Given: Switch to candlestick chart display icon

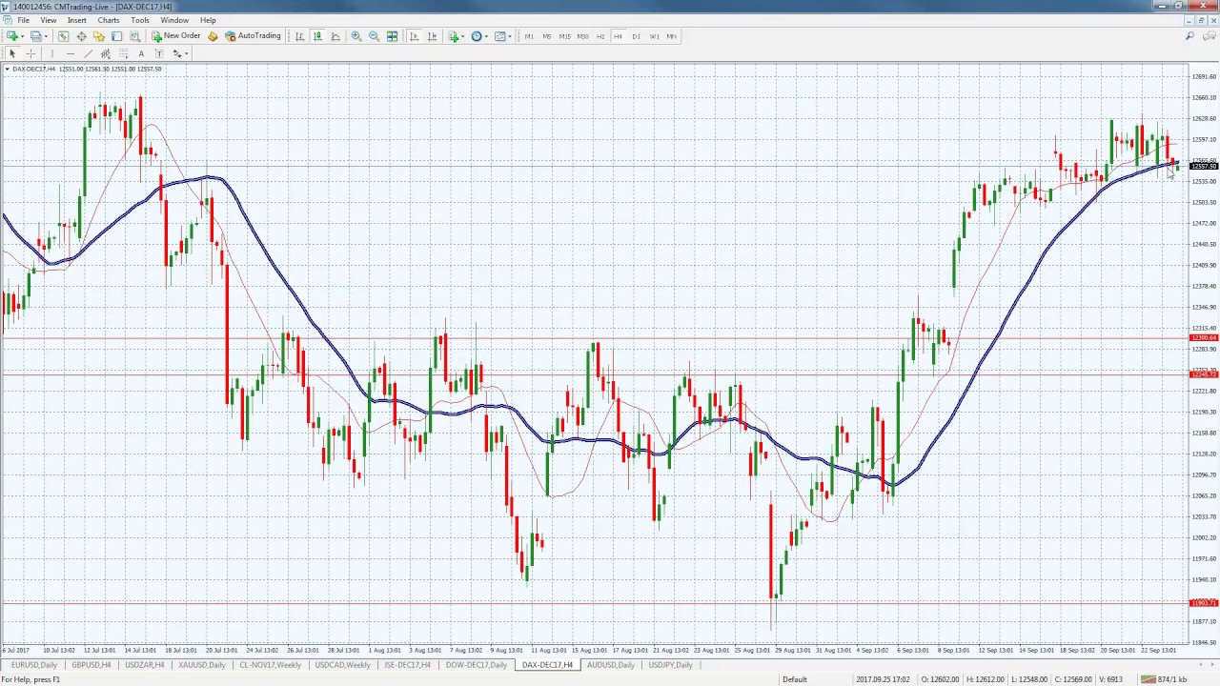Looking at the screenshot, I should (x=317, y=36).
